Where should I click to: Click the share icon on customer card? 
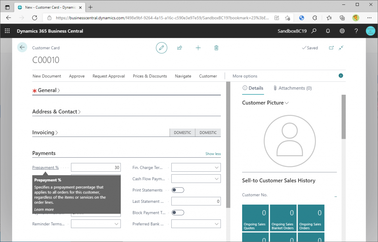click(x=180, y=48)
